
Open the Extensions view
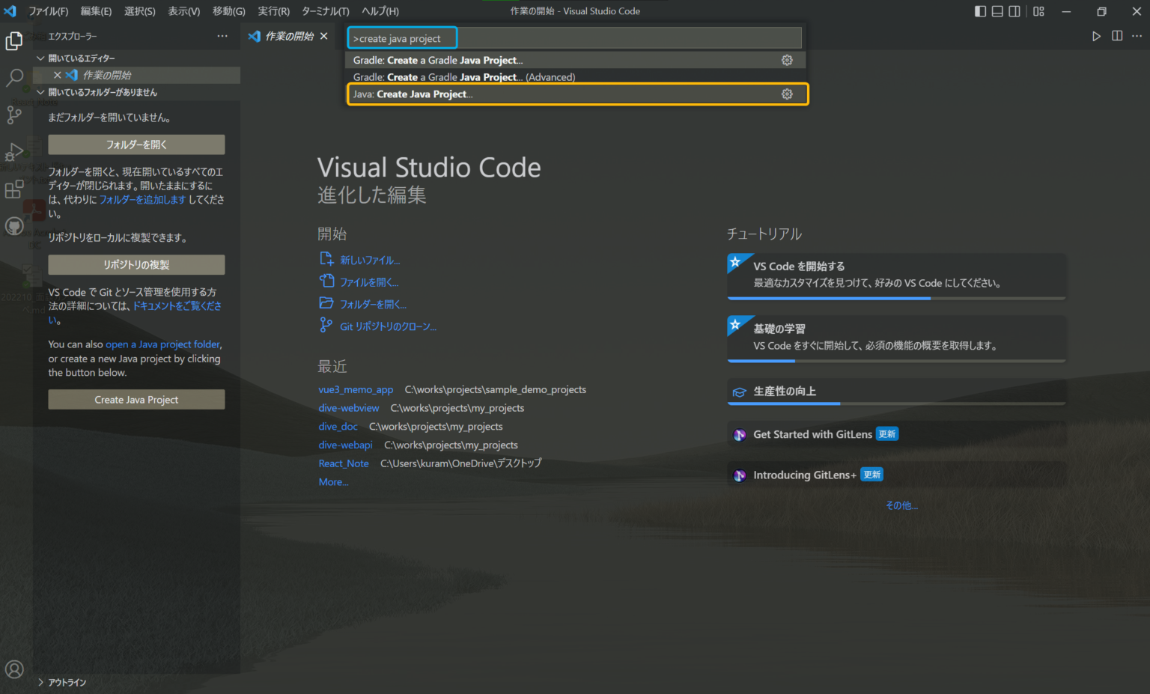click(x=14, y=189)
